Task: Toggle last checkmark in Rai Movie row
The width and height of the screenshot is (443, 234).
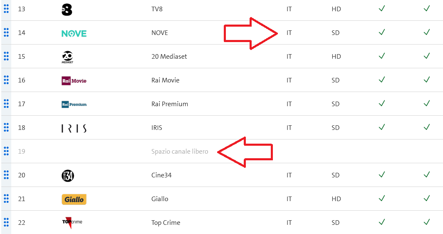Action: [x=426, y=80]
